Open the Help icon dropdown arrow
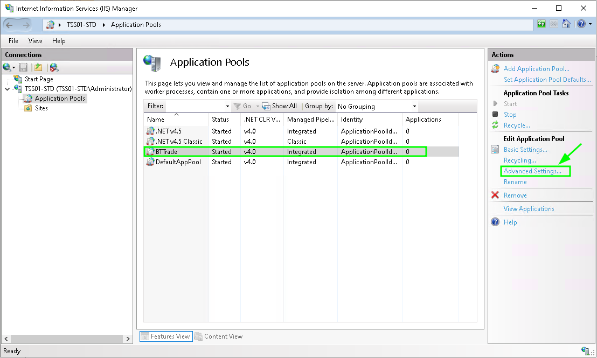This screenshot has width=597, height=358. pos(590,24)
